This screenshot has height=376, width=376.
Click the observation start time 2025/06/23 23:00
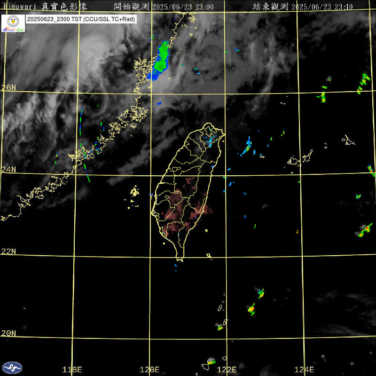pyautogui.click(x=183, y=7)
